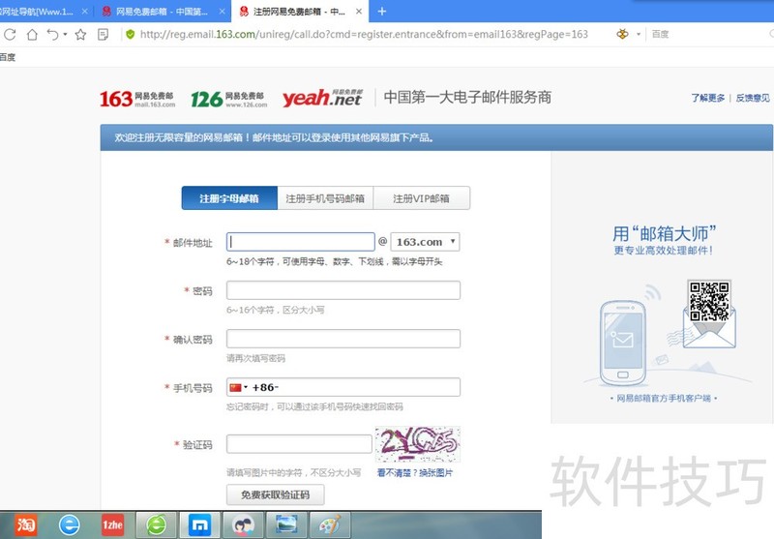Expand the search engine dropdown arrow
Screen dimensions: 774x539
639,34
